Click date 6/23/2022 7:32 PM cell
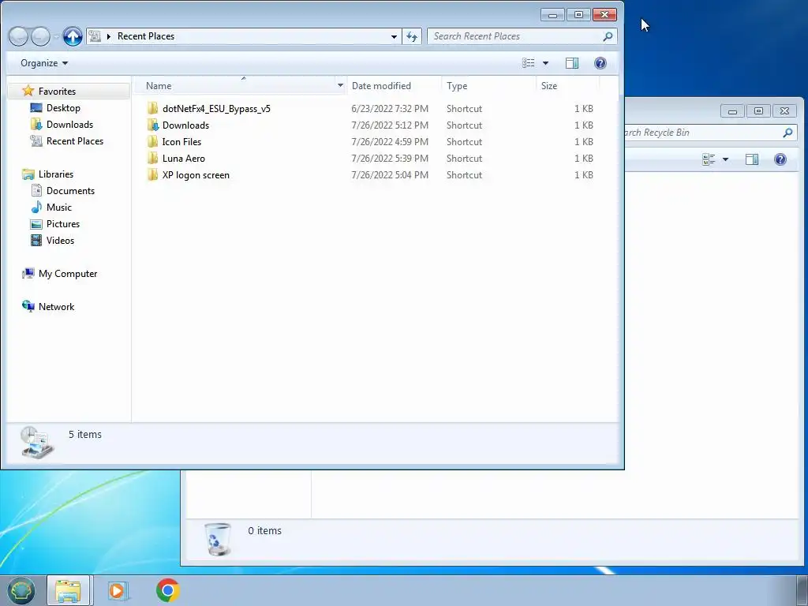This screenshot has height=606, width=808. point(390,109)
